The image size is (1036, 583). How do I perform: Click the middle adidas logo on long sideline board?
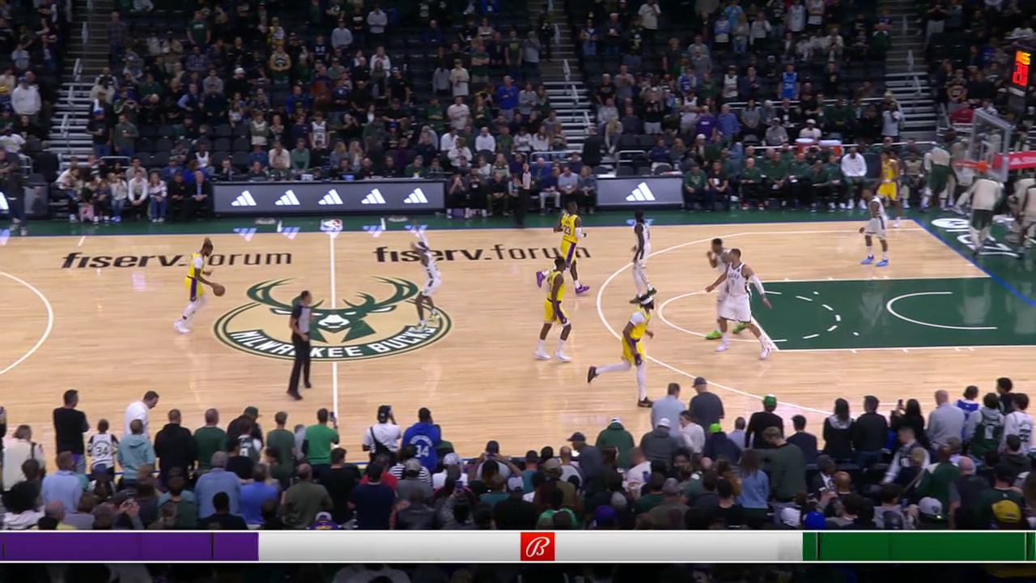pyautogui.click(x=329, y=198)
